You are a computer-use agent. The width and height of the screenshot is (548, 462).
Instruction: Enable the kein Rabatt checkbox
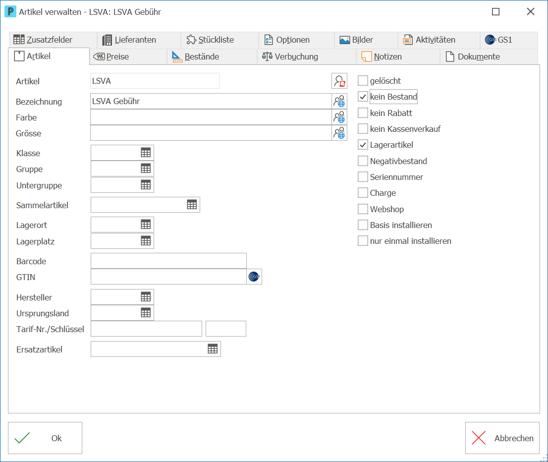coord(363,113)
